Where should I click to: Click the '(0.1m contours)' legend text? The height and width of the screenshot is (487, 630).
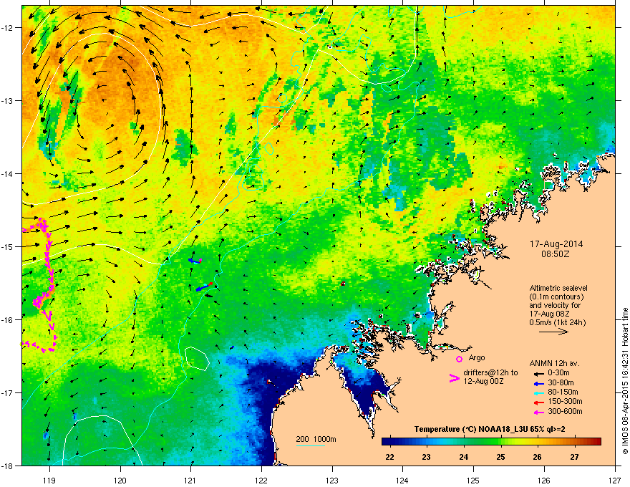[x=556, y=296]
